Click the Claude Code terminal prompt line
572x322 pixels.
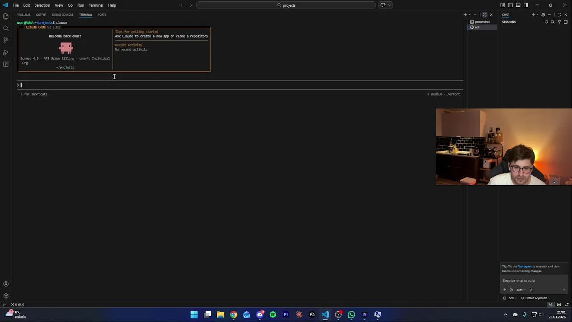pos(240,85)
